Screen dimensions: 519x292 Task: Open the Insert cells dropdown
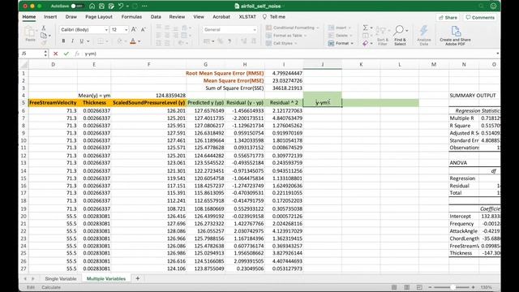point(341,28)
